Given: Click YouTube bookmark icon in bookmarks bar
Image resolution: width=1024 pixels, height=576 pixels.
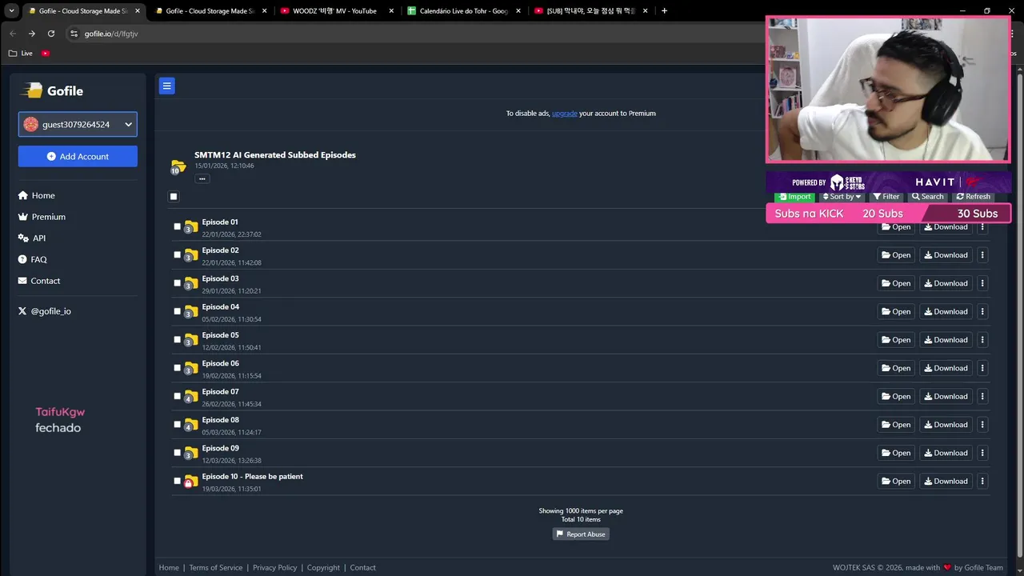Looking at the screenshot, I should coord(46,54).
